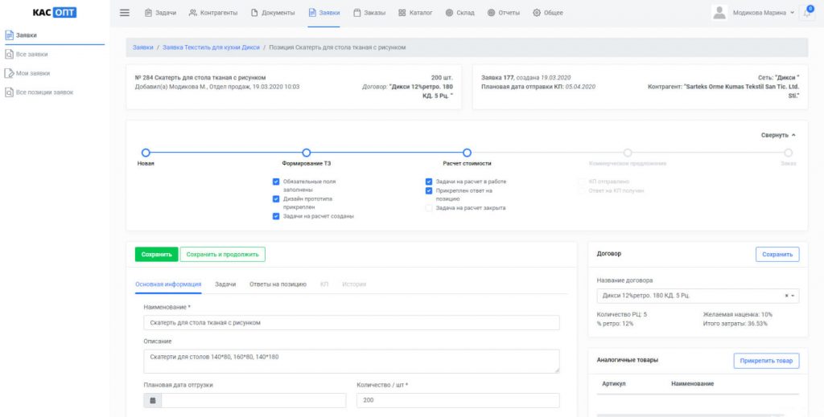The width and height of the screenshot is (824, 417).
Task: Check the Задача на расчет закрыта box
Action: 429,208
